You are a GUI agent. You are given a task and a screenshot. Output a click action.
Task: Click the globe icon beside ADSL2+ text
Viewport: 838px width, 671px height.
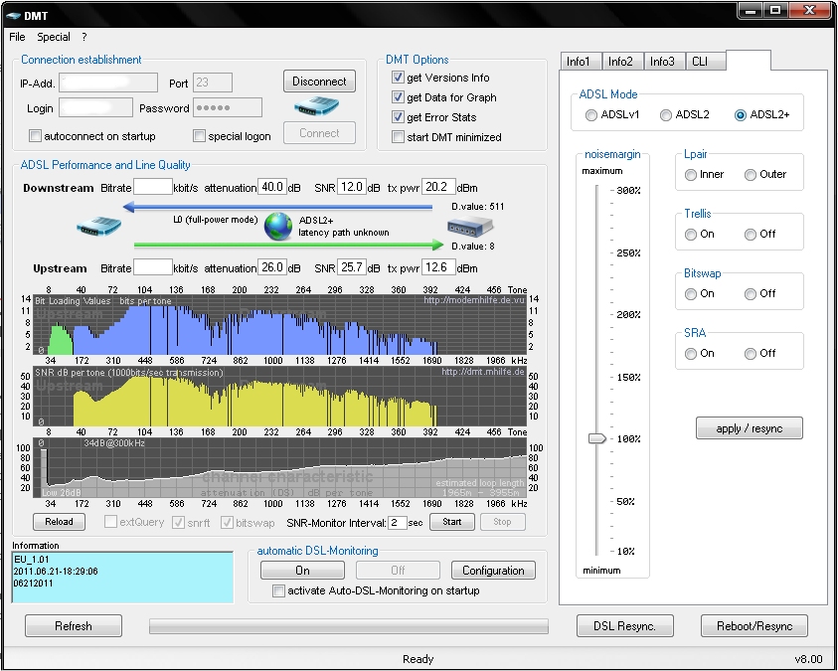(278, 227)
